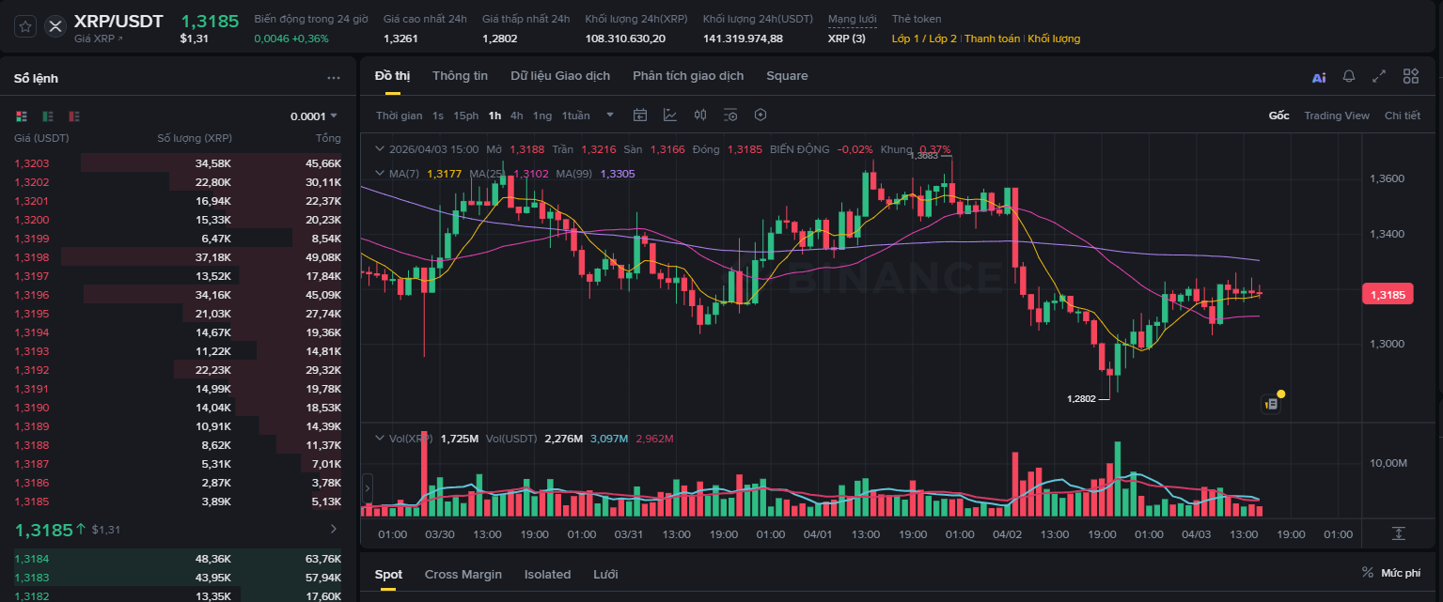
Task: Show only buy orders in order book
Action: 48,116
